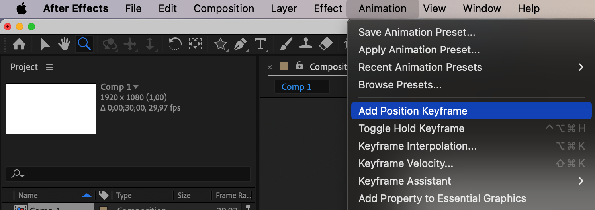The height and width of the screenshot is (210, 595).
Task: Open the Comp 1 dropdown arrow
Action: point(136,87)
